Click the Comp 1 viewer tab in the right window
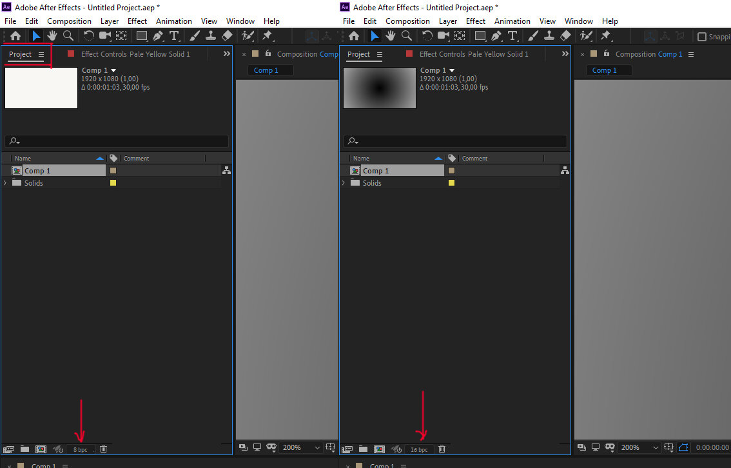731x468 pixels. coord(609,70)
